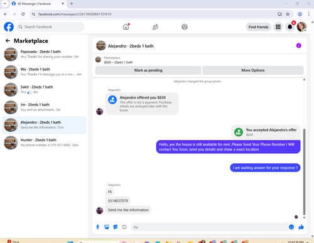Open the Chrome three-dot menu
The width and height of the screenshot is (314, 243).
point(308,14)
